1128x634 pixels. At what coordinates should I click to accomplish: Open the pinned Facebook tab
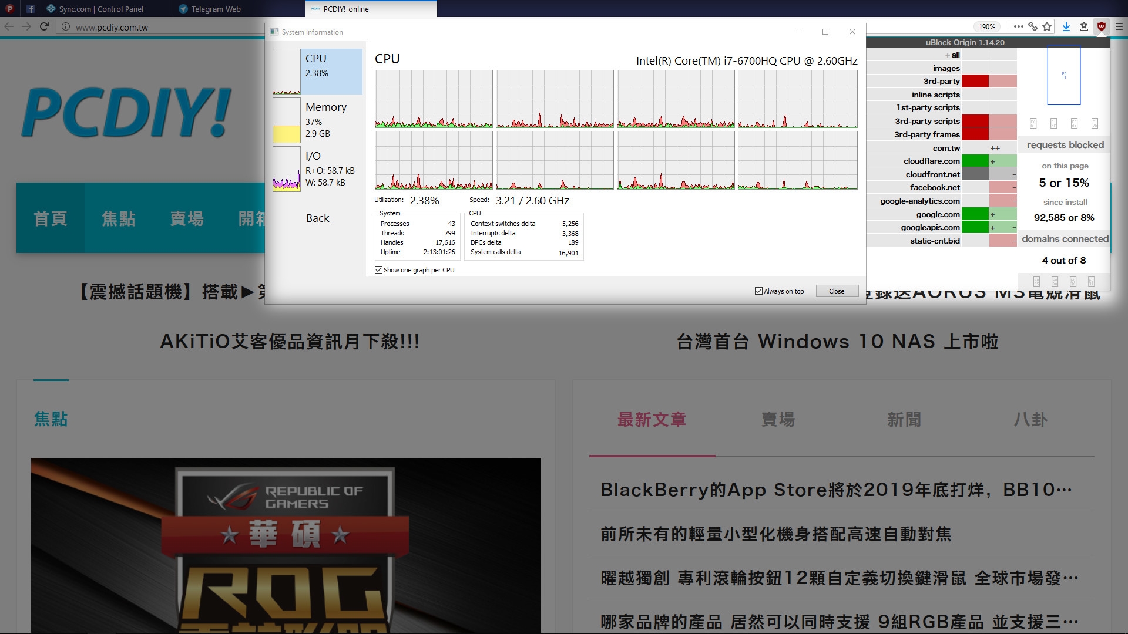click(31, 9)
